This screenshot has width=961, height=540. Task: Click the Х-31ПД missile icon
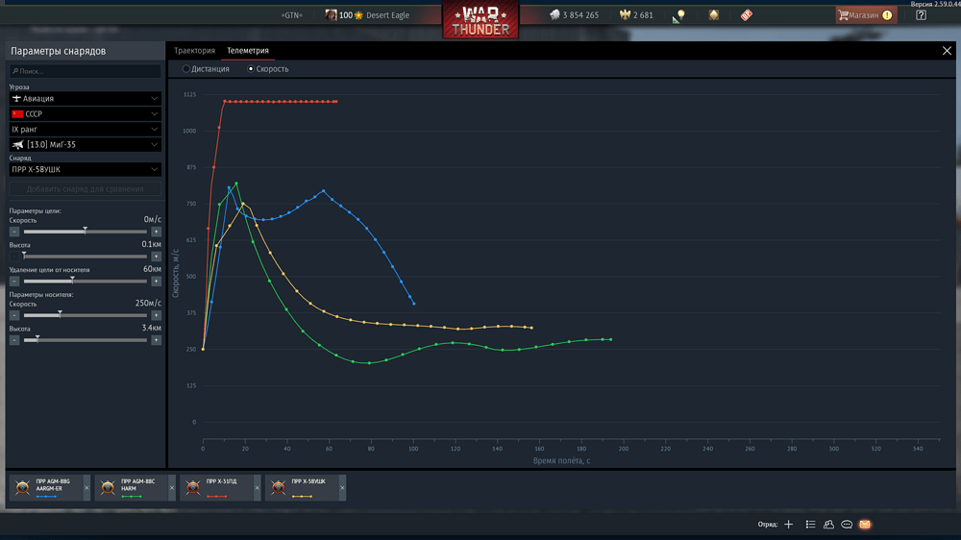[193, 487]
